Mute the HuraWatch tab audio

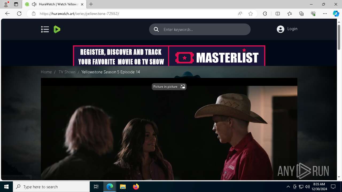pos(34,4)
